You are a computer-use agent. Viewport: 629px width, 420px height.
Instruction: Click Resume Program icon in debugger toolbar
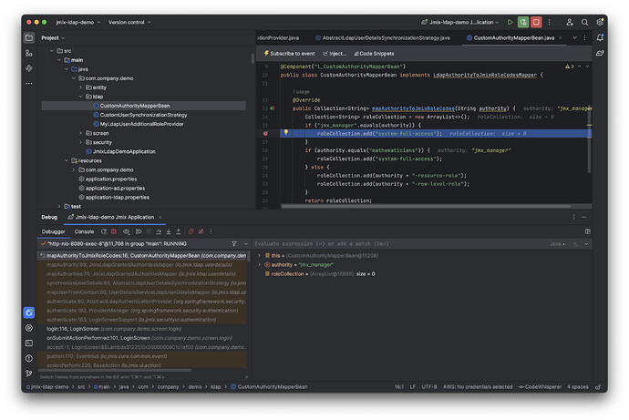pyautogui.click(x=139, y=231)
